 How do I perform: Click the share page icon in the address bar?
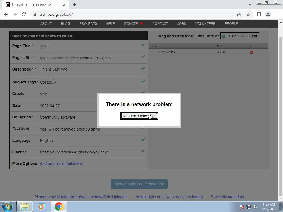[x=239, y=14]
